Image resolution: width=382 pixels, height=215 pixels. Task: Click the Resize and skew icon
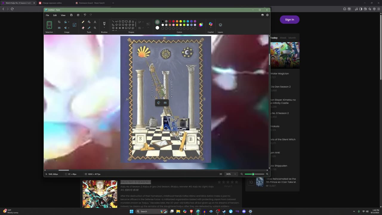(75, 25)
